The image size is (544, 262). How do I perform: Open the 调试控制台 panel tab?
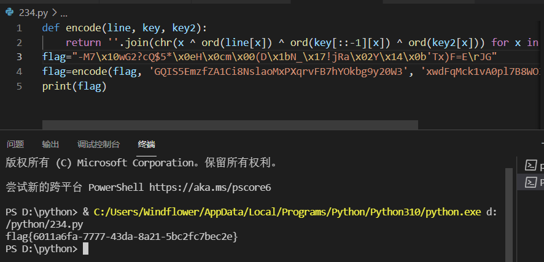(98, 144)
